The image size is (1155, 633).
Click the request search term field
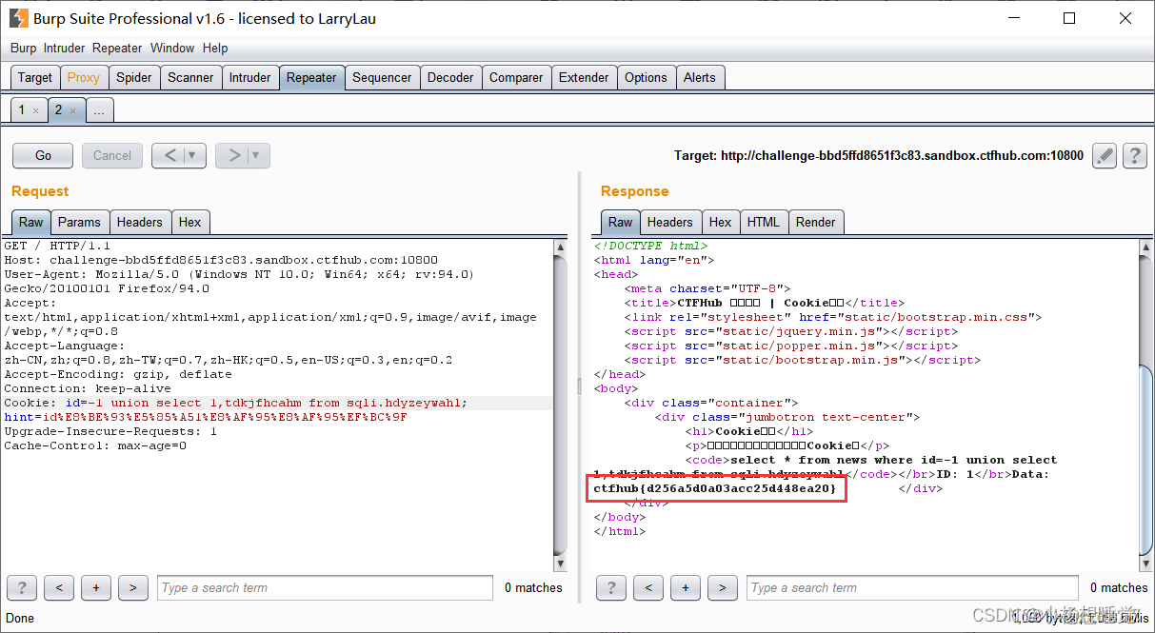tap(325, 587)
